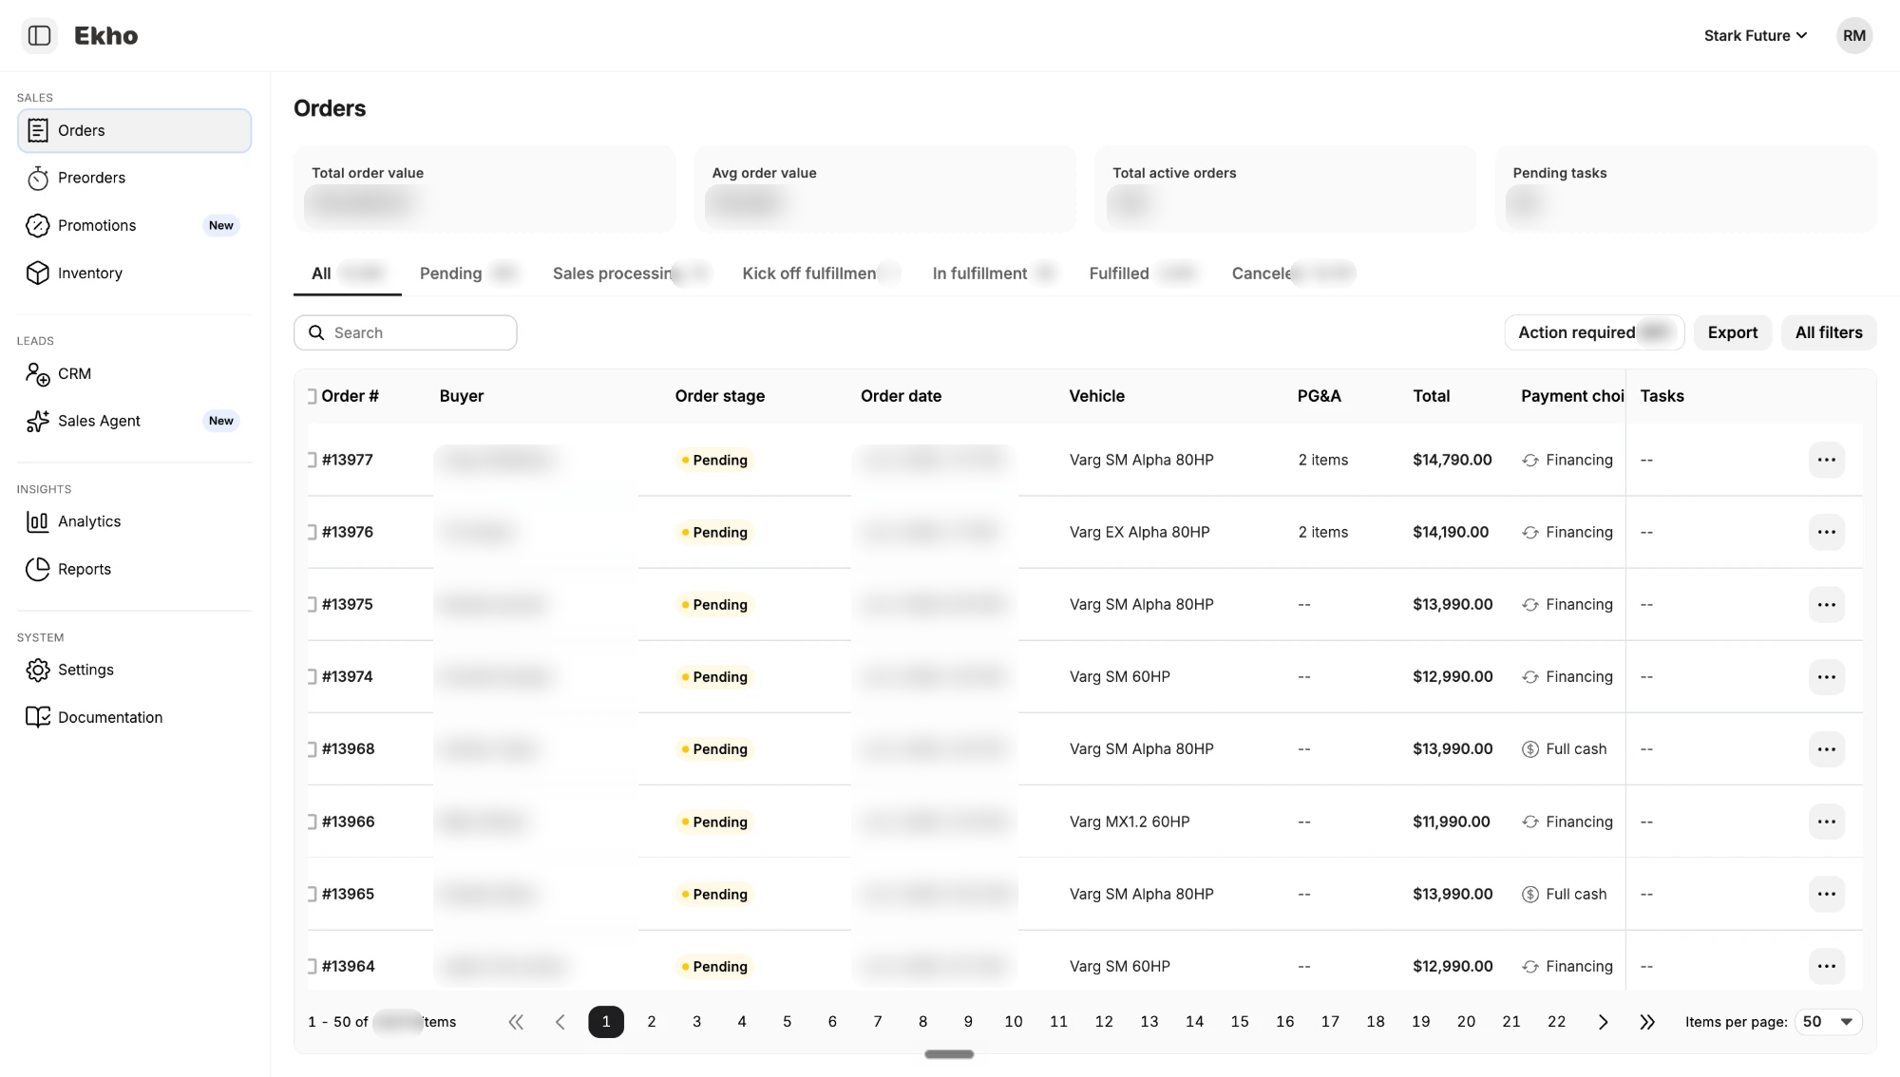The height and width of the screenshot is (1077, 1900).
Task: Switch to the In fulfillment tab
Action: tap(994, 274)
